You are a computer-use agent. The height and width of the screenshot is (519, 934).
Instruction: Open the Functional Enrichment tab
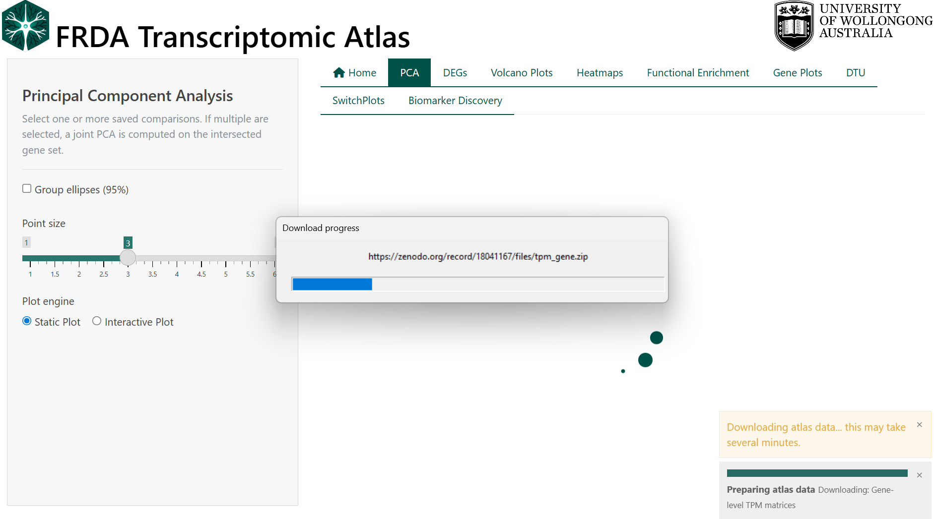pyautogui.click(x=697, y=73)
